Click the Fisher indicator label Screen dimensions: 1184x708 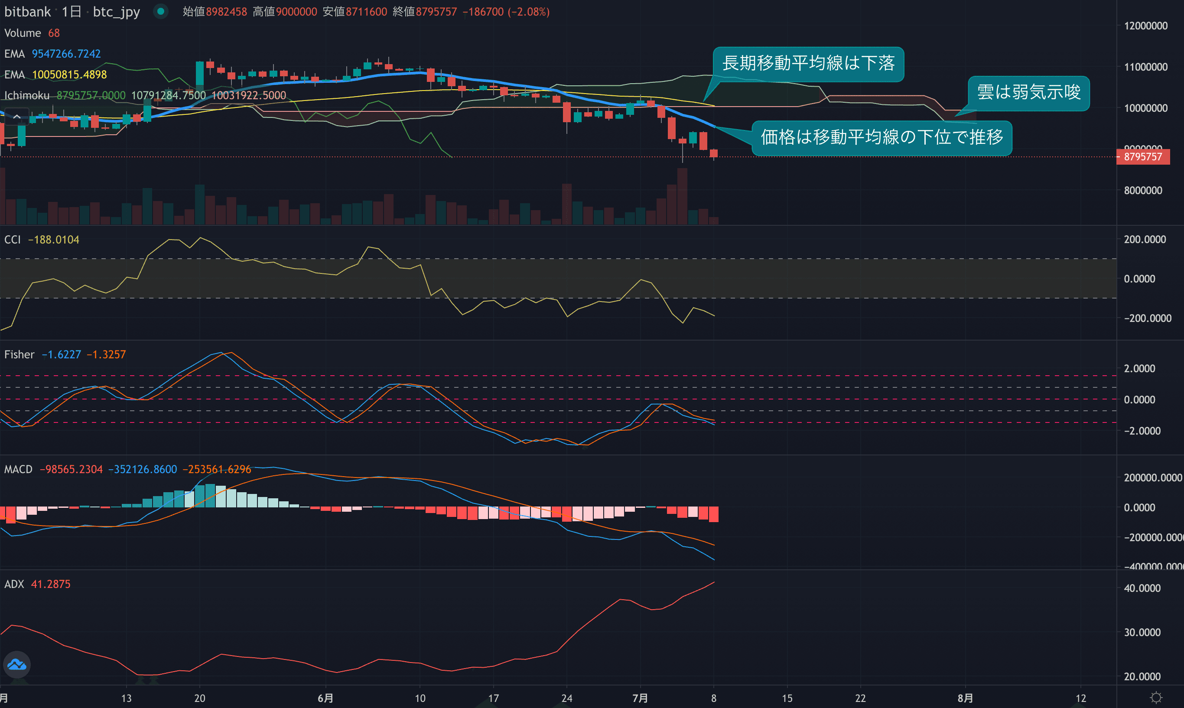point(19,354)
